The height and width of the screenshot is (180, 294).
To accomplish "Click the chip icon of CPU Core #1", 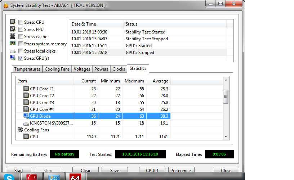I will coord(26,89).
